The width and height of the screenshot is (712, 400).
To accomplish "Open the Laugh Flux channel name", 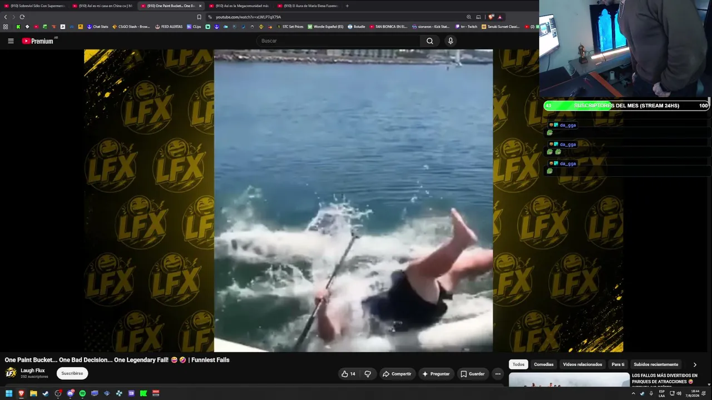I will pyautogui.click(x=33, y=371).
